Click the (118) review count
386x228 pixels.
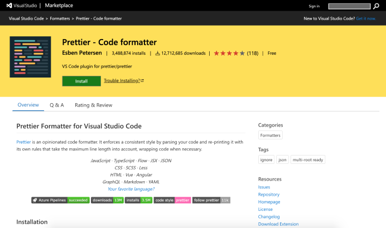point(253,53)
